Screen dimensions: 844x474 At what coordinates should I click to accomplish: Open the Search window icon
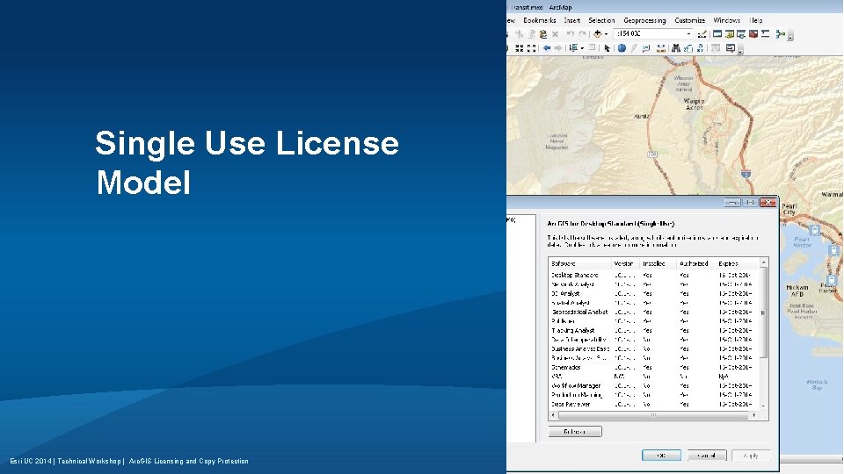pos(741,34)
